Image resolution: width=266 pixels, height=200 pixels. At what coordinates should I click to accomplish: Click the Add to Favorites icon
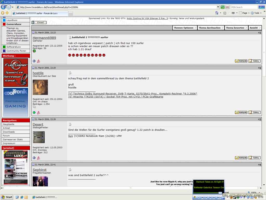7,13
